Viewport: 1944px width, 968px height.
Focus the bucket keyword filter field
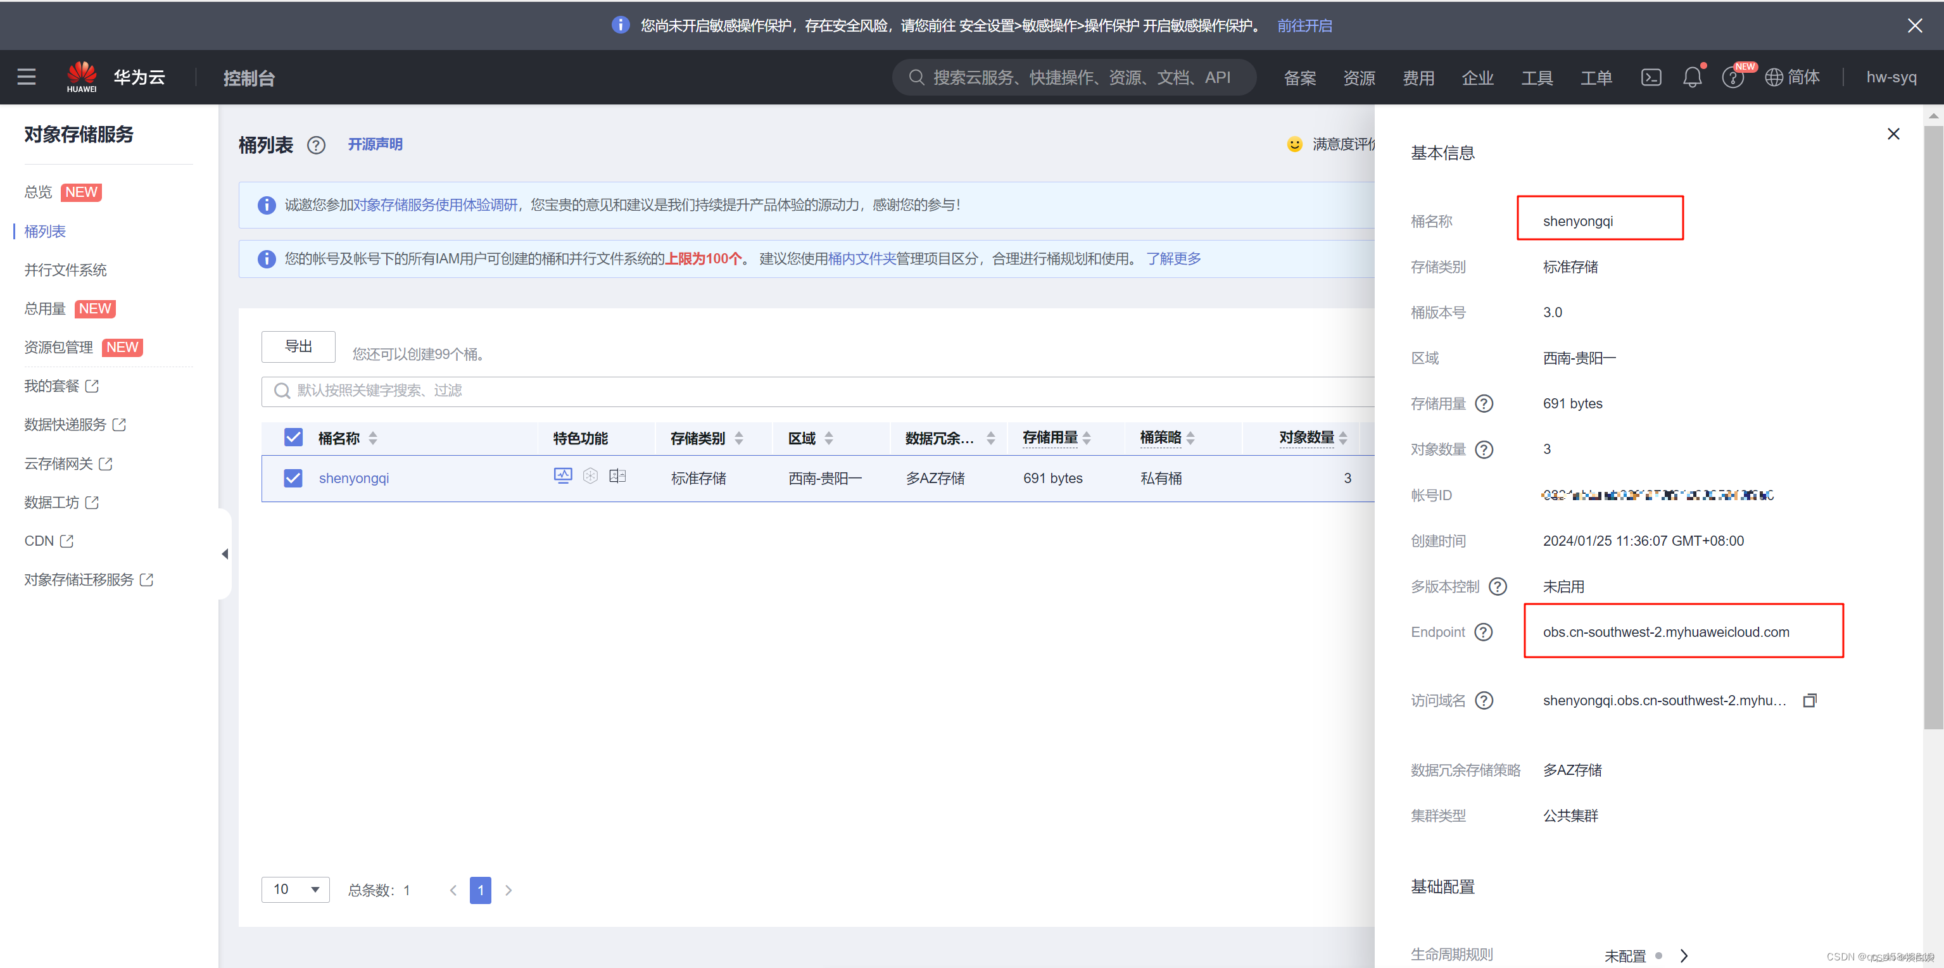coord(817,391)
